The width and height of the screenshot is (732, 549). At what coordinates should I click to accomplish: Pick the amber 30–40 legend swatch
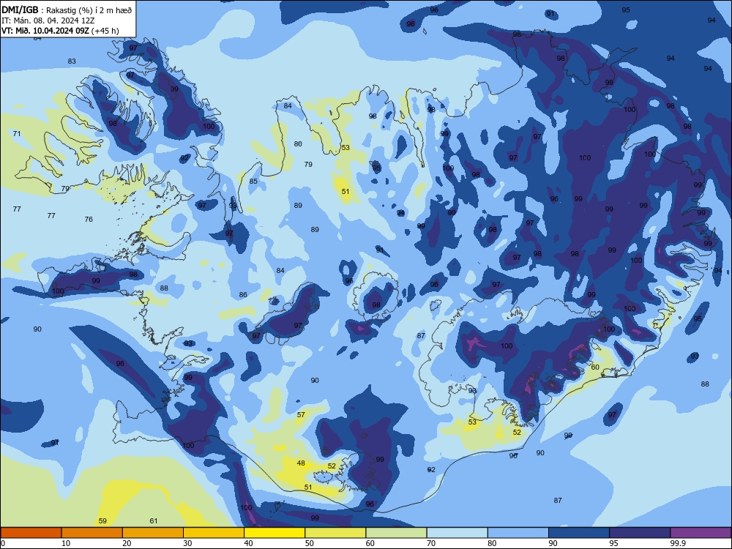(214, 533)
